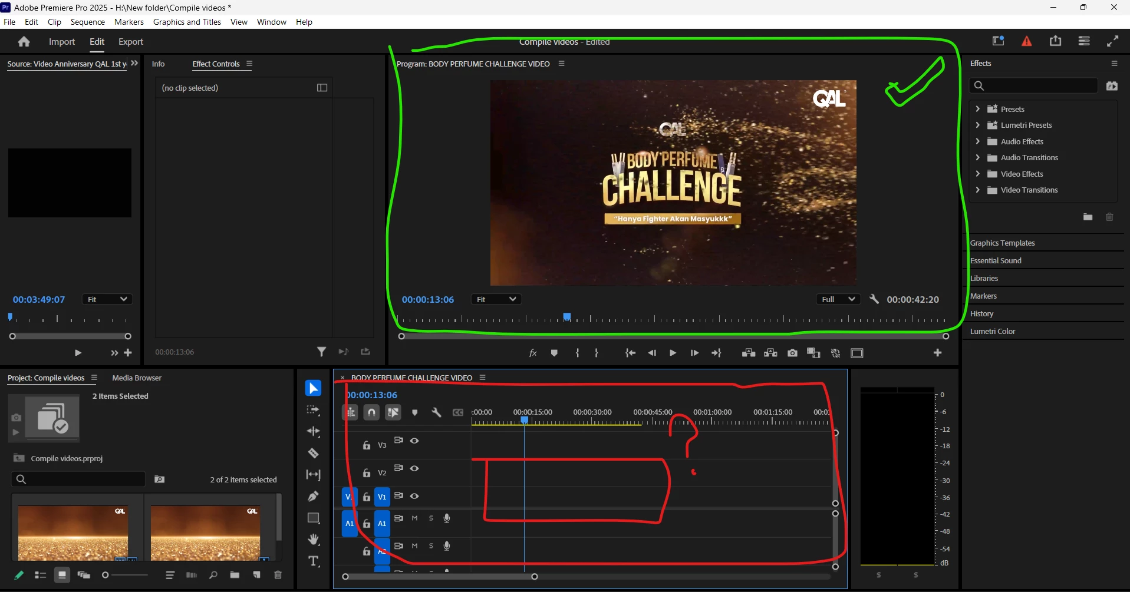The width and height of the screenshot is (1130, 592).
Task: Mark Out point in Program monitor
Action: tap(597, 353)
